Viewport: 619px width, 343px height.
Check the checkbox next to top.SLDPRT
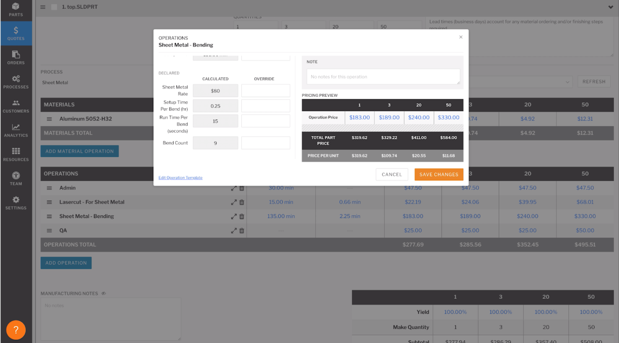point(54,7)
